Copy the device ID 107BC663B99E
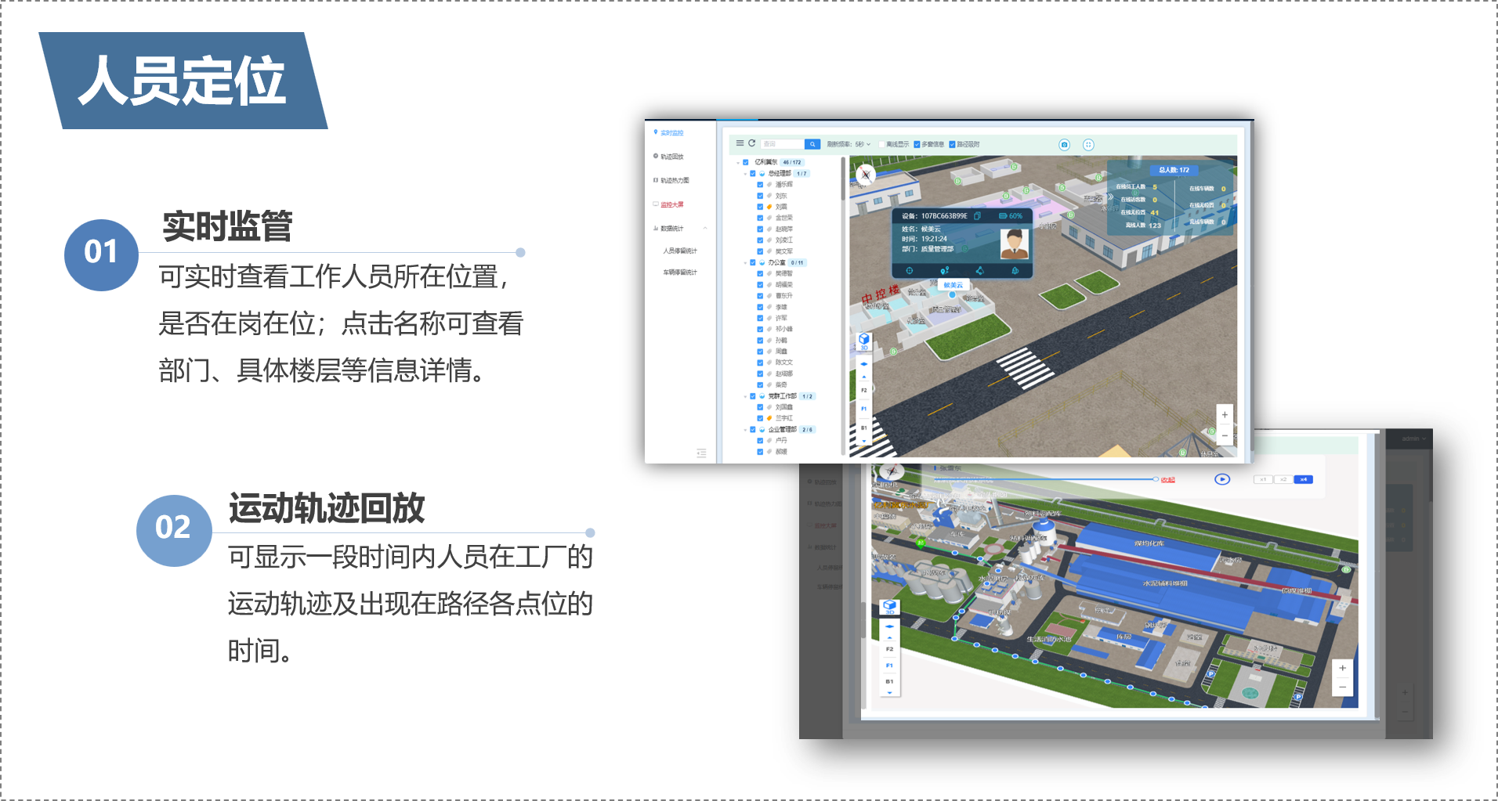Image resolution: width=1498 pixels, height=801 pixels. pos(977,216)
